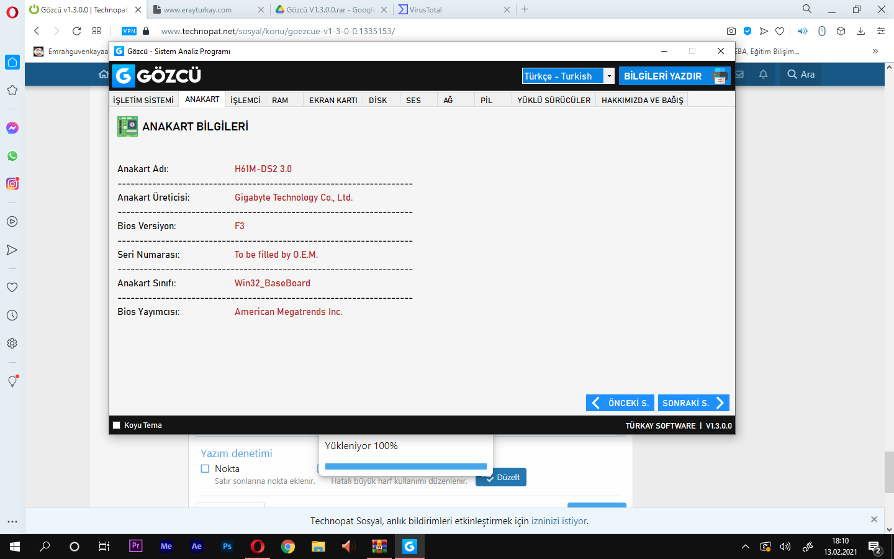View the YÜKLÜ SÜRÜCÜLER tab
This screenshot has height=559, width=894.
pos(554,100)
